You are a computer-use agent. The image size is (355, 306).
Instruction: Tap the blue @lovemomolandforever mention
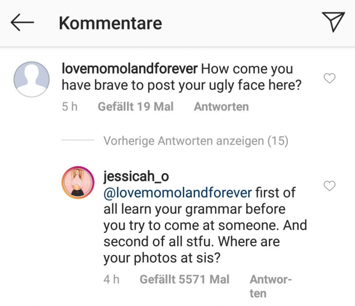178,193
